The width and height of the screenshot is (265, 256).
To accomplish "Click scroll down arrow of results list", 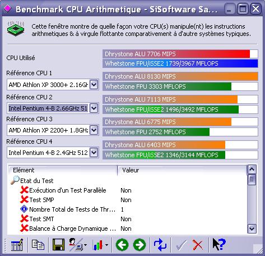I will pyautogui.click(x=252, y=228).
